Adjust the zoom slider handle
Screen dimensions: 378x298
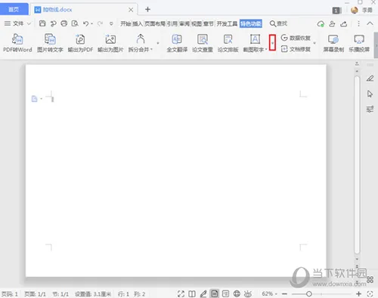click(x=309, y=293)
